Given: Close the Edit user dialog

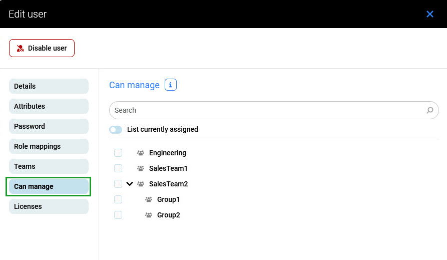Looking at the screenshot, I should click(429, 14).
